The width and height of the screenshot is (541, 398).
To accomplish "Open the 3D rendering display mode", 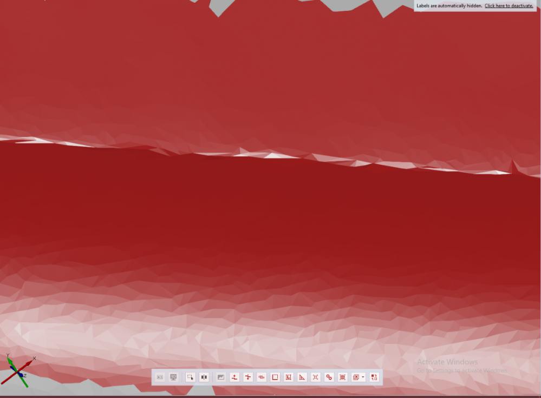I will click(x=173, y=377).
